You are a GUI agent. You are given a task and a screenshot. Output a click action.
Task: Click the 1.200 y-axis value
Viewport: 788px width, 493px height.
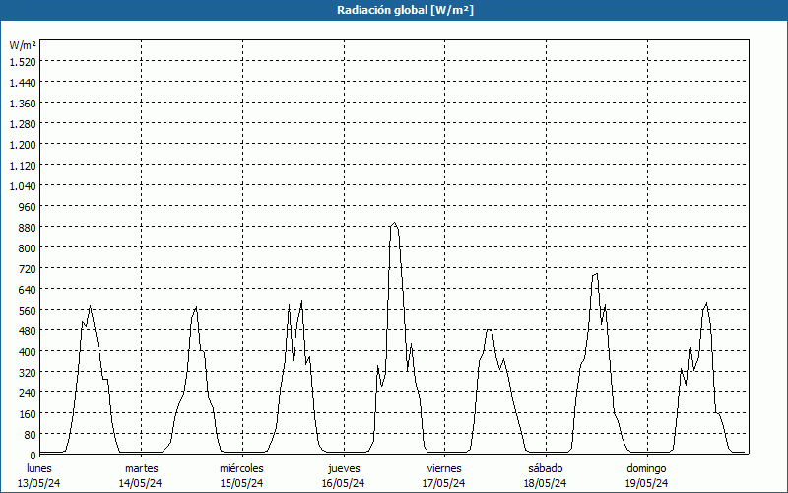23,145
